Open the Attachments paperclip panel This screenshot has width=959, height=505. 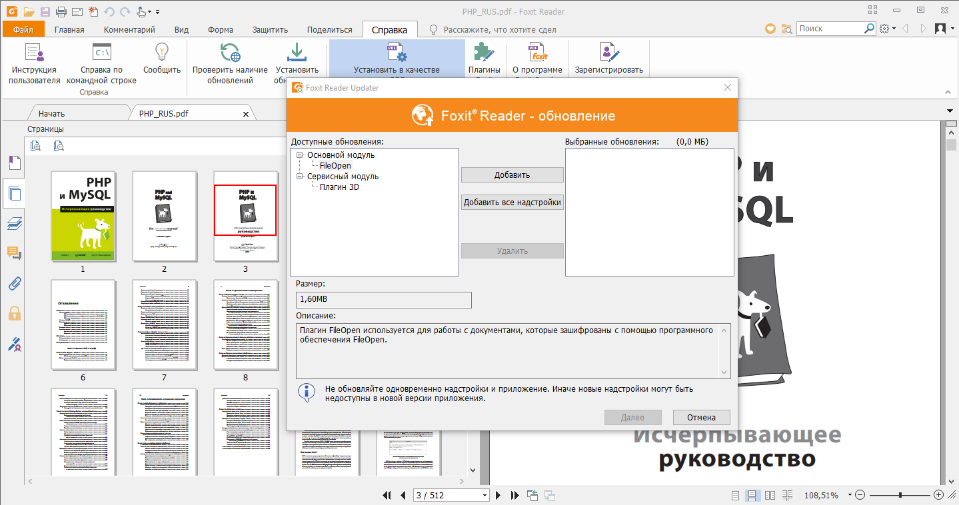[14, 283]
